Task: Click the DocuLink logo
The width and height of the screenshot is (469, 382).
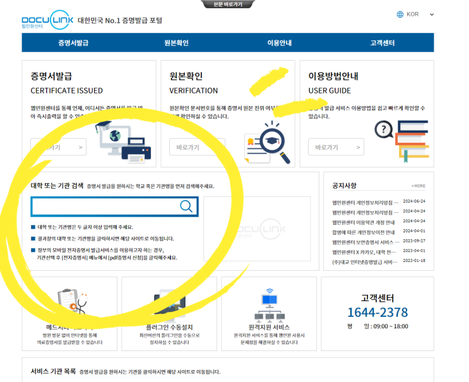Action: pyautogui.click(x=47, y=20)
